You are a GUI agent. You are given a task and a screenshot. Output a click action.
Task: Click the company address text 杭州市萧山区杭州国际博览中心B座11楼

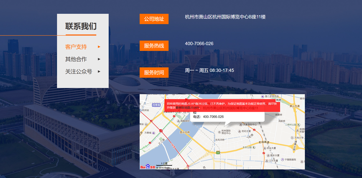coord(225,17)
